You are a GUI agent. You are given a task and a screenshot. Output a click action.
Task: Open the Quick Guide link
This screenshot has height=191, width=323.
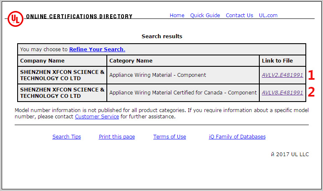pyautogui.click(x=205, y=16)
